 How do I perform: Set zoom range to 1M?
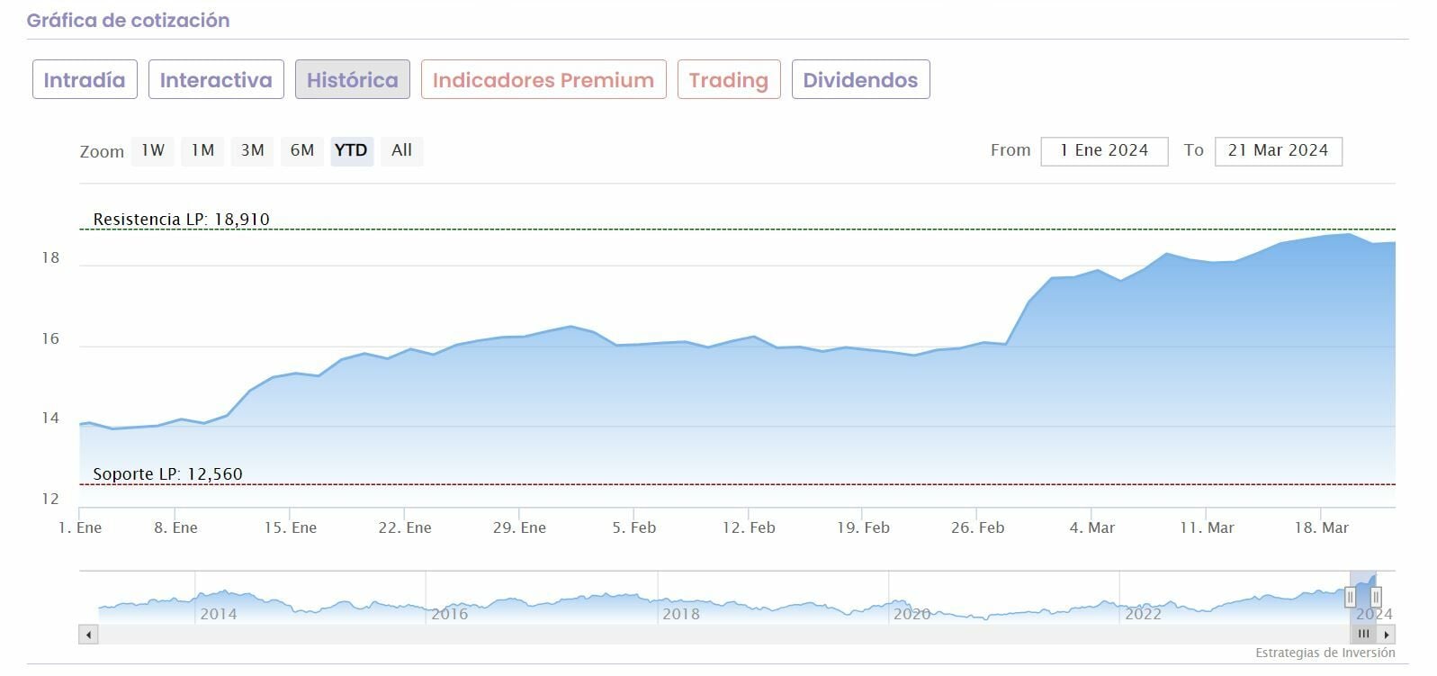point(202,150)
